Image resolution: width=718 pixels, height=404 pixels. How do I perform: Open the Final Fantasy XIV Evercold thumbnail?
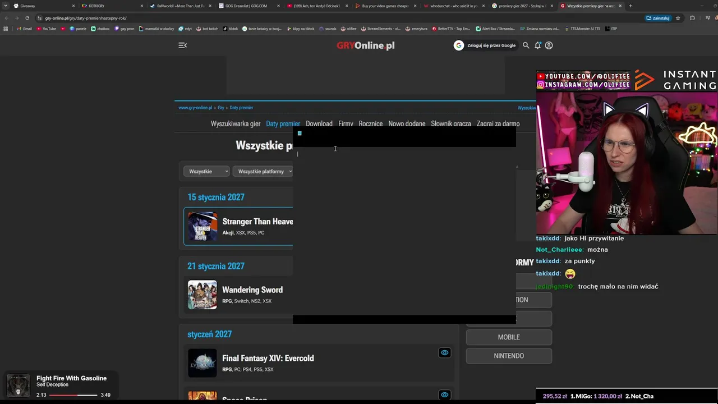202,363
